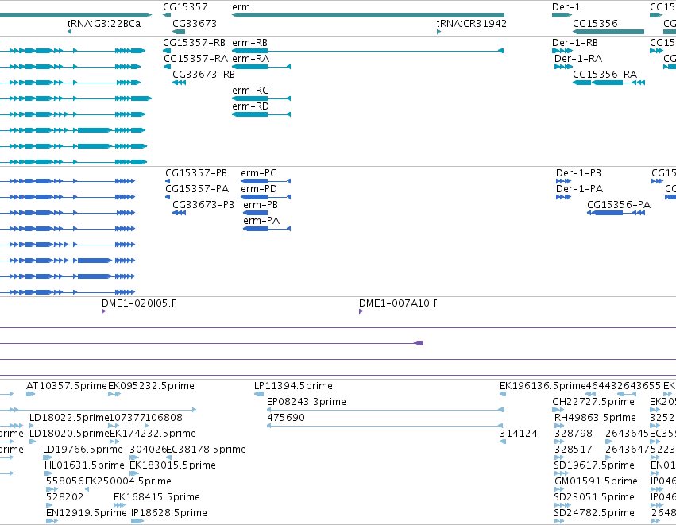Select the IP18628.5prime EST
Screen dimensions: 676x525
[x=137, y=521]
